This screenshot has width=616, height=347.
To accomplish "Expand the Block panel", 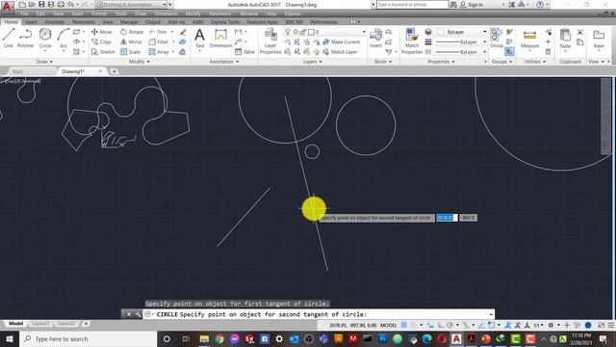I will tap(383, 62).
